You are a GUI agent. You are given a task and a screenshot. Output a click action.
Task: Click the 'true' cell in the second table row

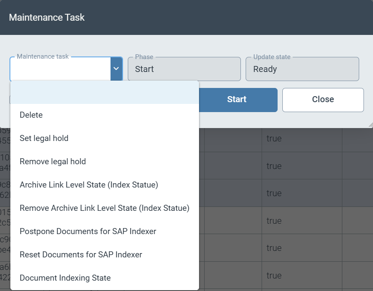click(274, 166)
